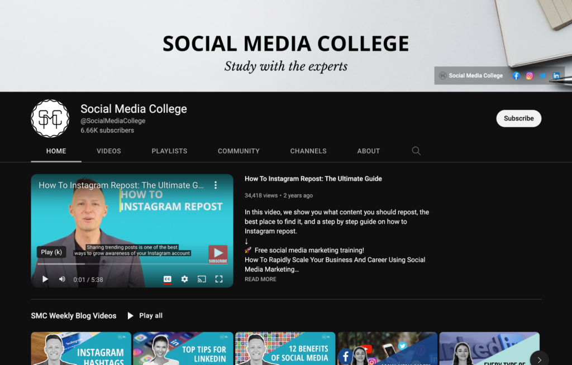The image size is (572, 365).
Task: Click the SMC channel avatar logo
Action: [50, 118]
